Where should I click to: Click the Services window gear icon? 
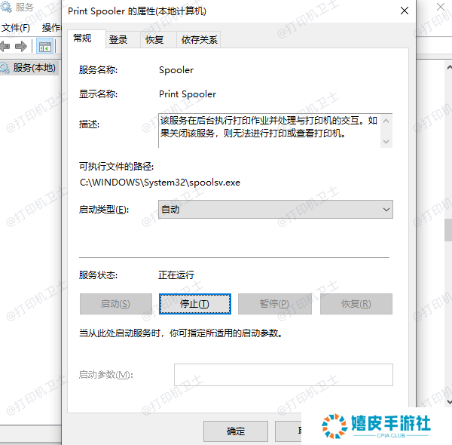tap(7, 8)
